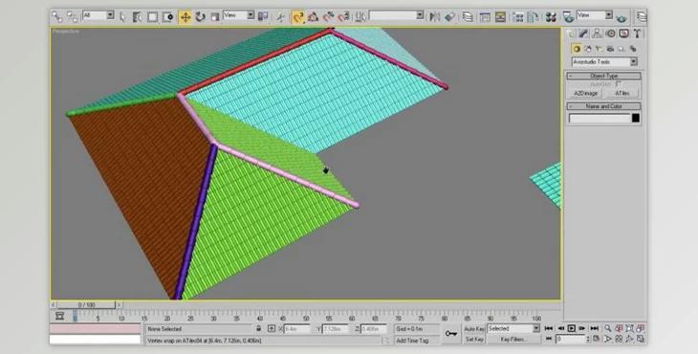
Task: Activate the Select and Move tool
Action: tap(185, 17)
